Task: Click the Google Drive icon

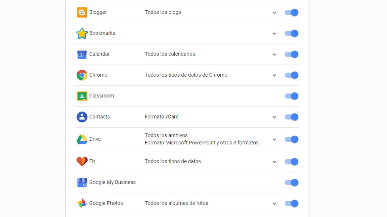Action: coord(82,139)
